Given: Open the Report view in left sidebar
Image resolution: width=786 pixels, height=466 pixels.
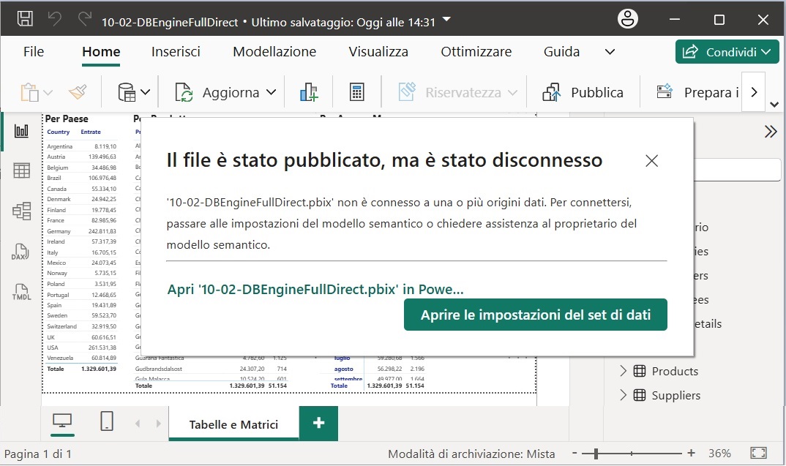Looking at the screenshot, I should click(x=21, y=131).
